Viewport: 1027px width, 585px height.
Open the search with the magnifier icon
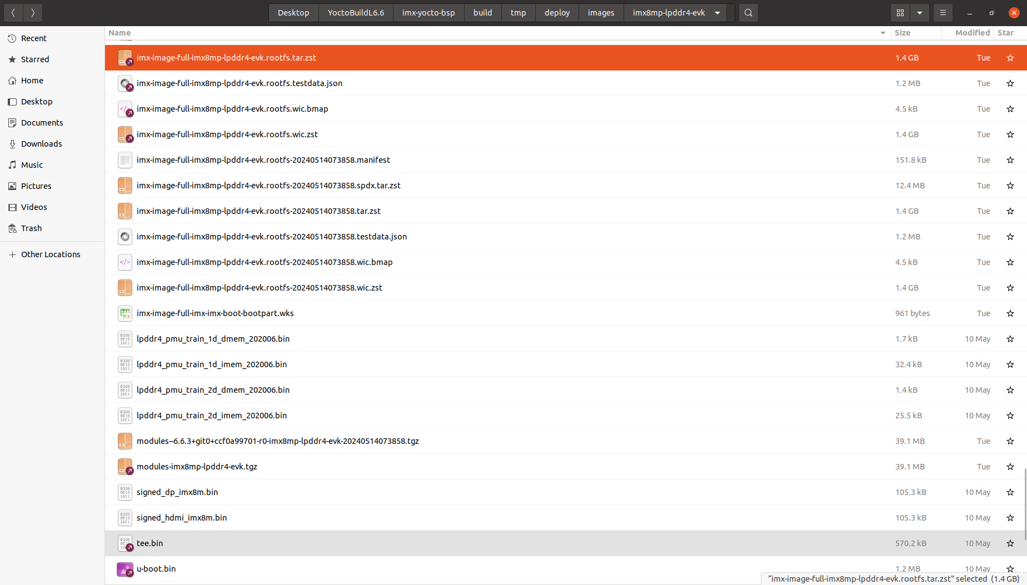click(747, 12)
